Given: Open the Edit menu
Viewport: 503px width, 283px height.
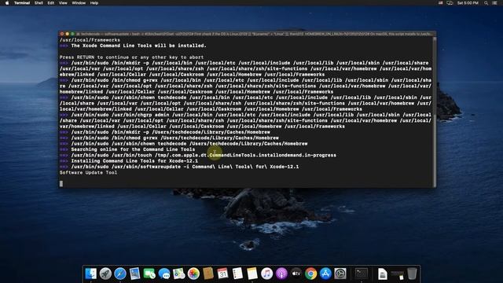Looking at the screenshot, I should [x=51, y=3].
